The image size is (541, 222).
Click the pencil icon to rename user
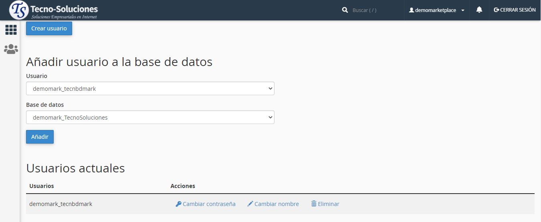click(x=250, y=204)
